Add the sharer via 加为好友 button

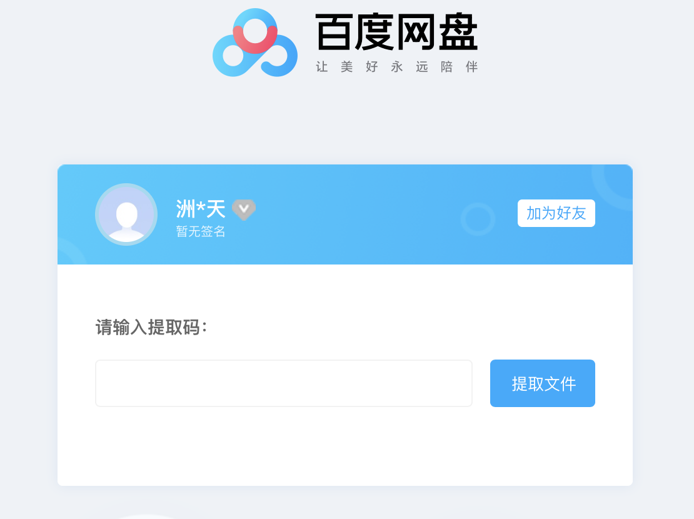[x=556, y=213]
